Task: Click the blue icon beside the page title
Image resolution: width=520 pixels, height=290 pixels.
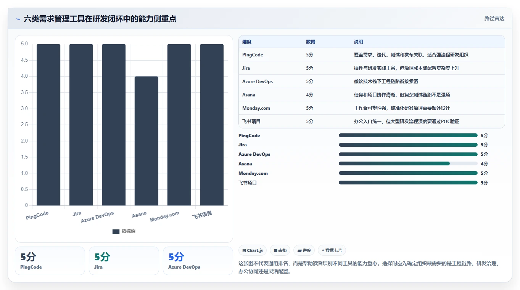Action: pos(18,19)
